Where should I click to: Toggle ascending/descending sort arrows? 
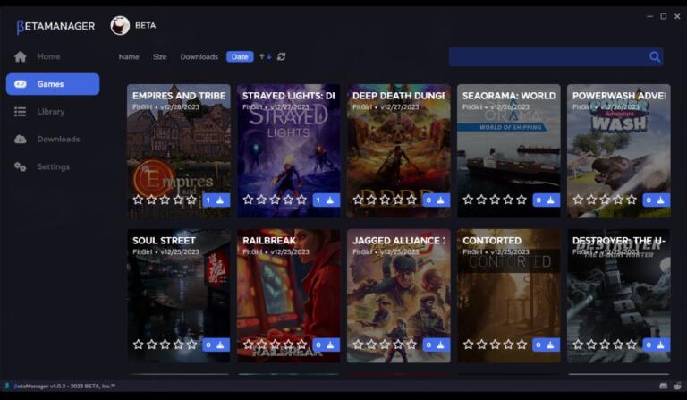point(265,56)
